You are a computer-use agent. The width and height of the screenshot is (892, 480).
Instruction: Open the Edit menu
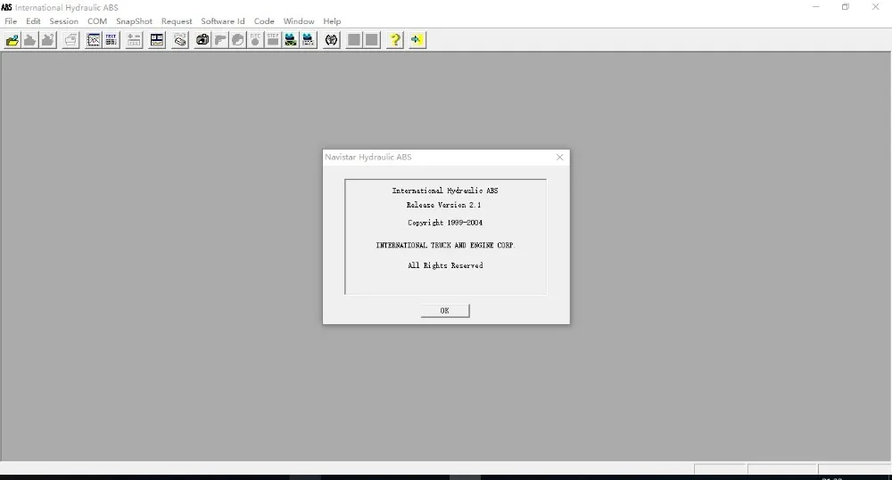tap(33, 21)
